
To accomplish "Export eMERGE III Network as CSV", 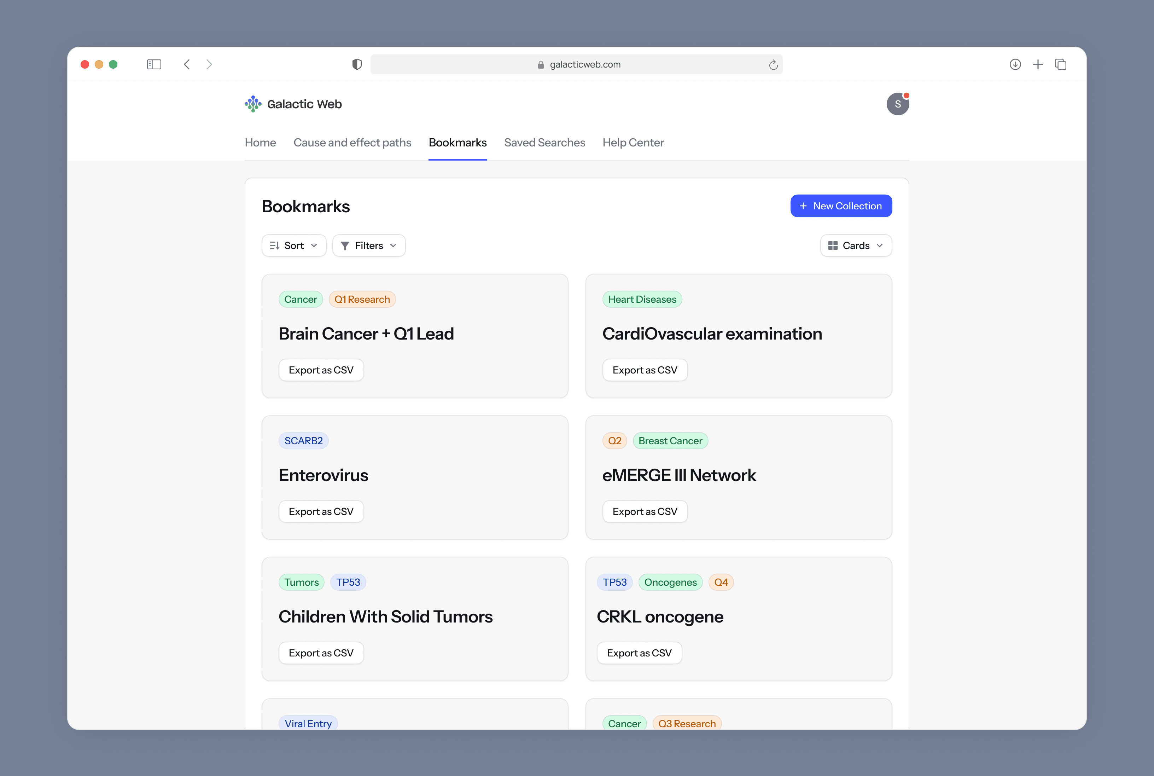I will (645, 512).
